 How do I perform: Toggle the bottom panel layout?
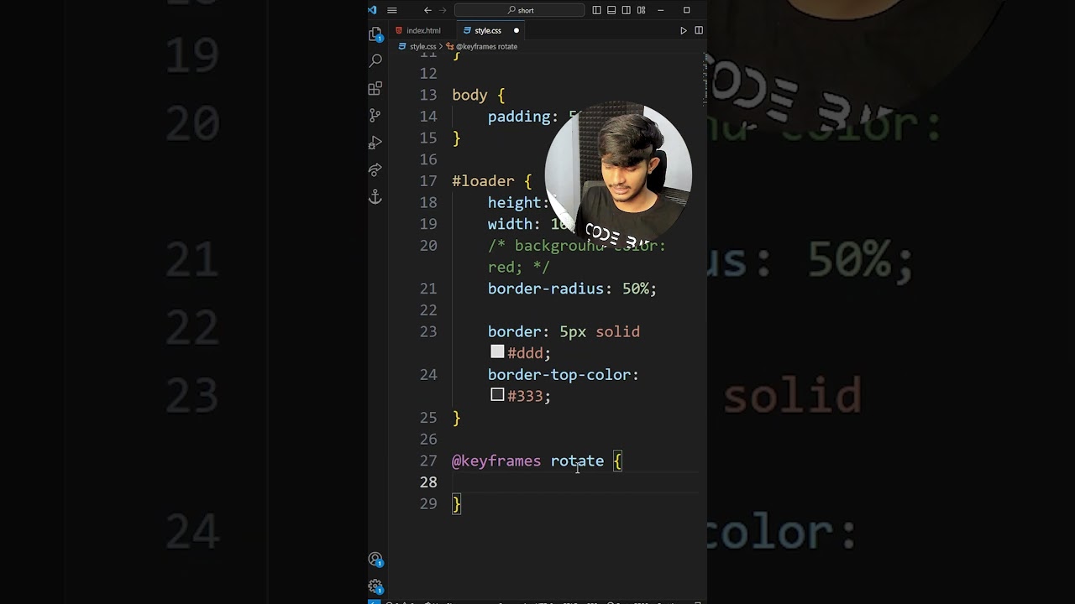(611, 10)
